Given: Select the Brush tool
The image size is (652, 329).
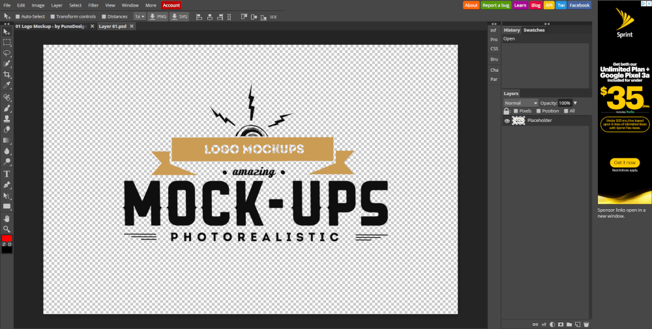Looking at the screenshot, I should (x=7, y=108).
